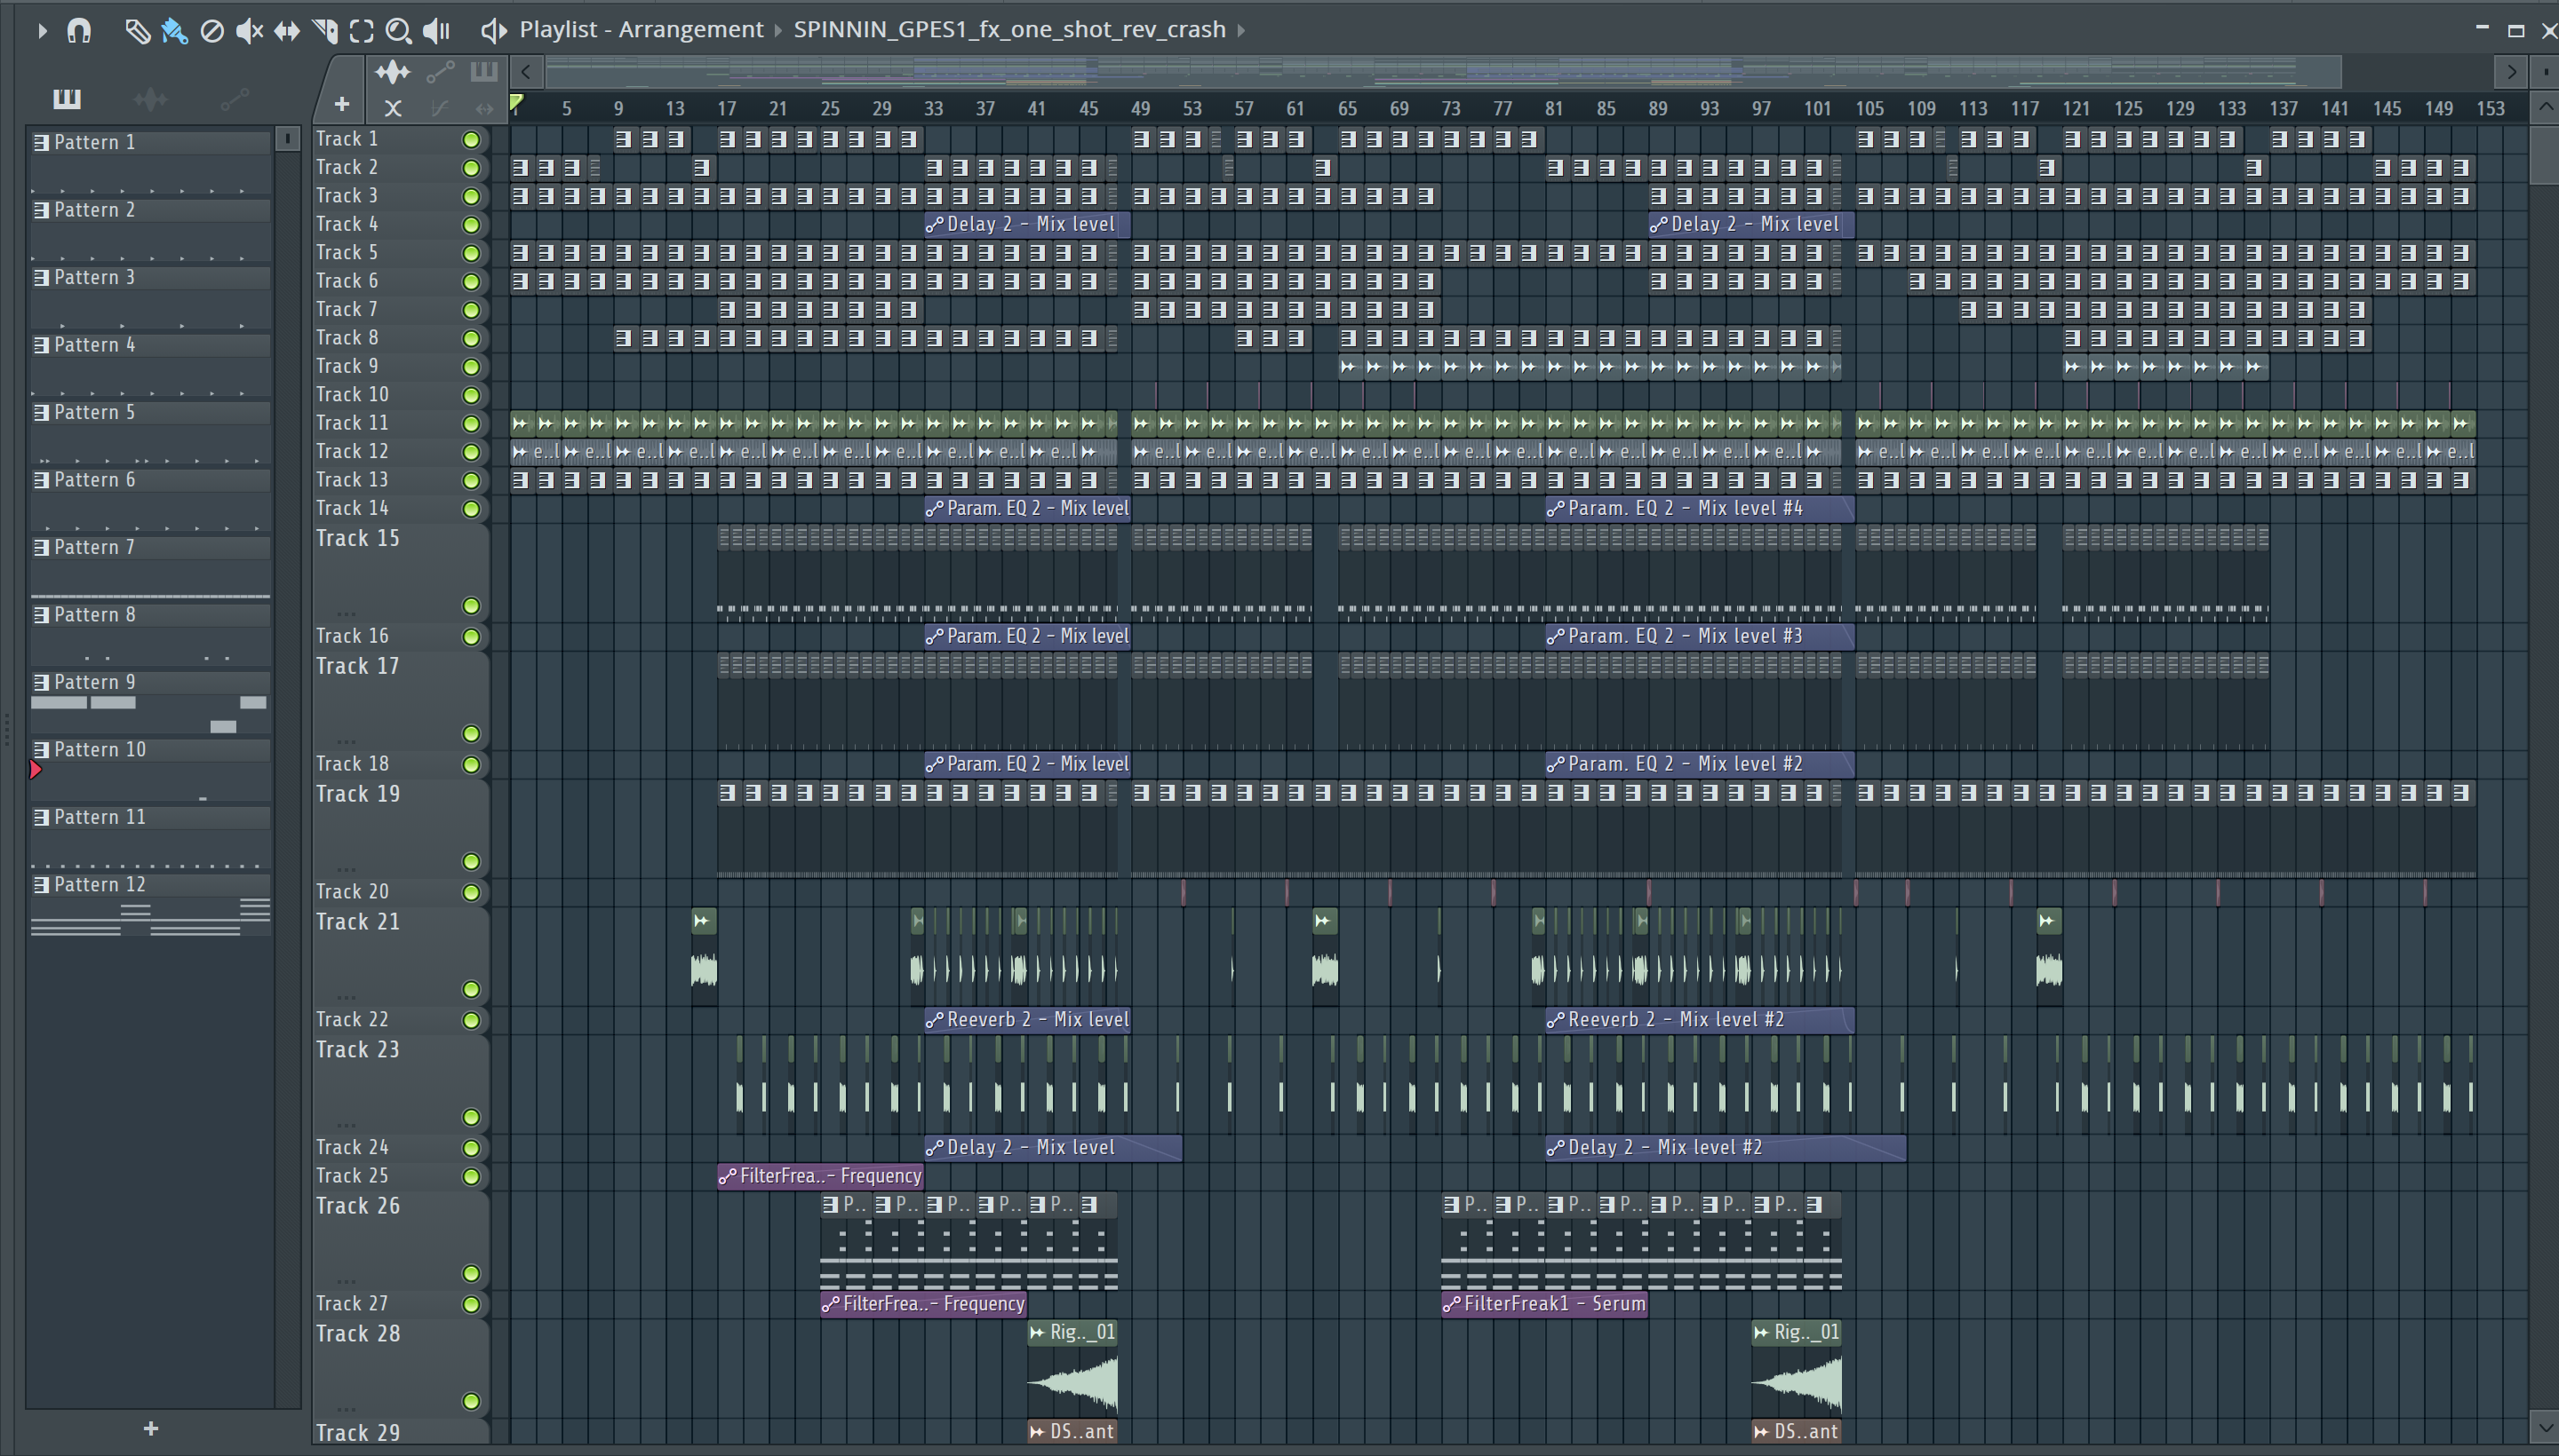Show audio clips in the picker panel

150,98
